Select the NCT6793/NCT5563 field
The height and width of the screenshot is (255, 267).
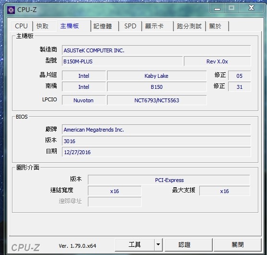[x=157, y=100]
